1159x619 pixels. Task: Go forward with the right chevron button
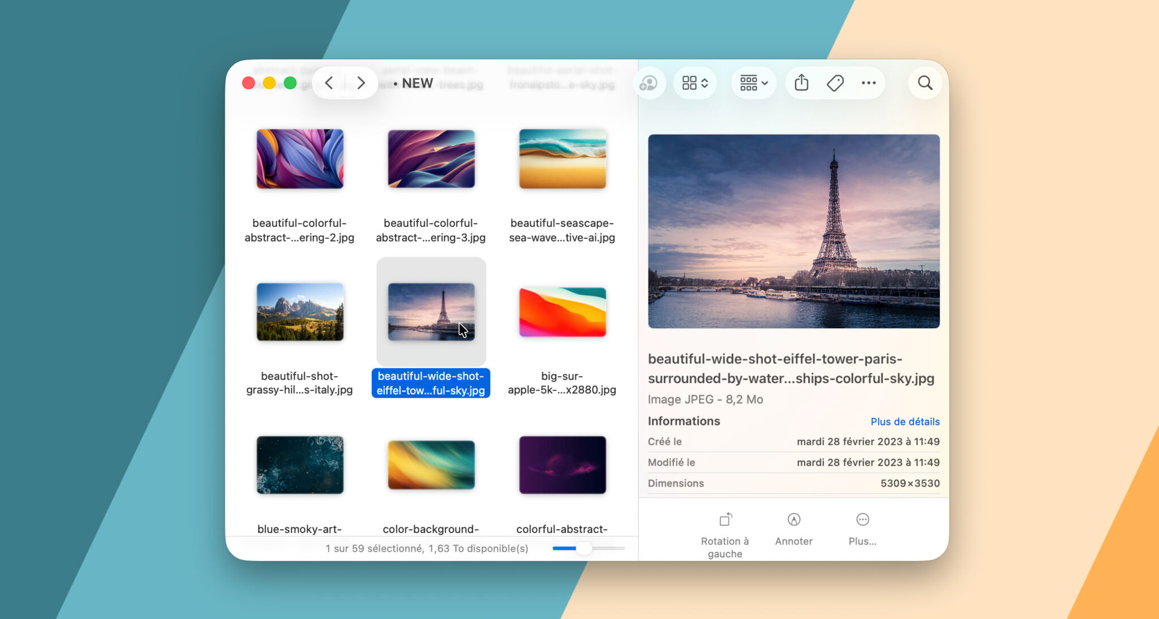click(x=361, y=83)
